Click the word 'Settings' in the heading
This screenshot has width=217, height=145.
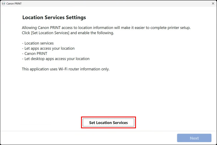pos(76,18)
